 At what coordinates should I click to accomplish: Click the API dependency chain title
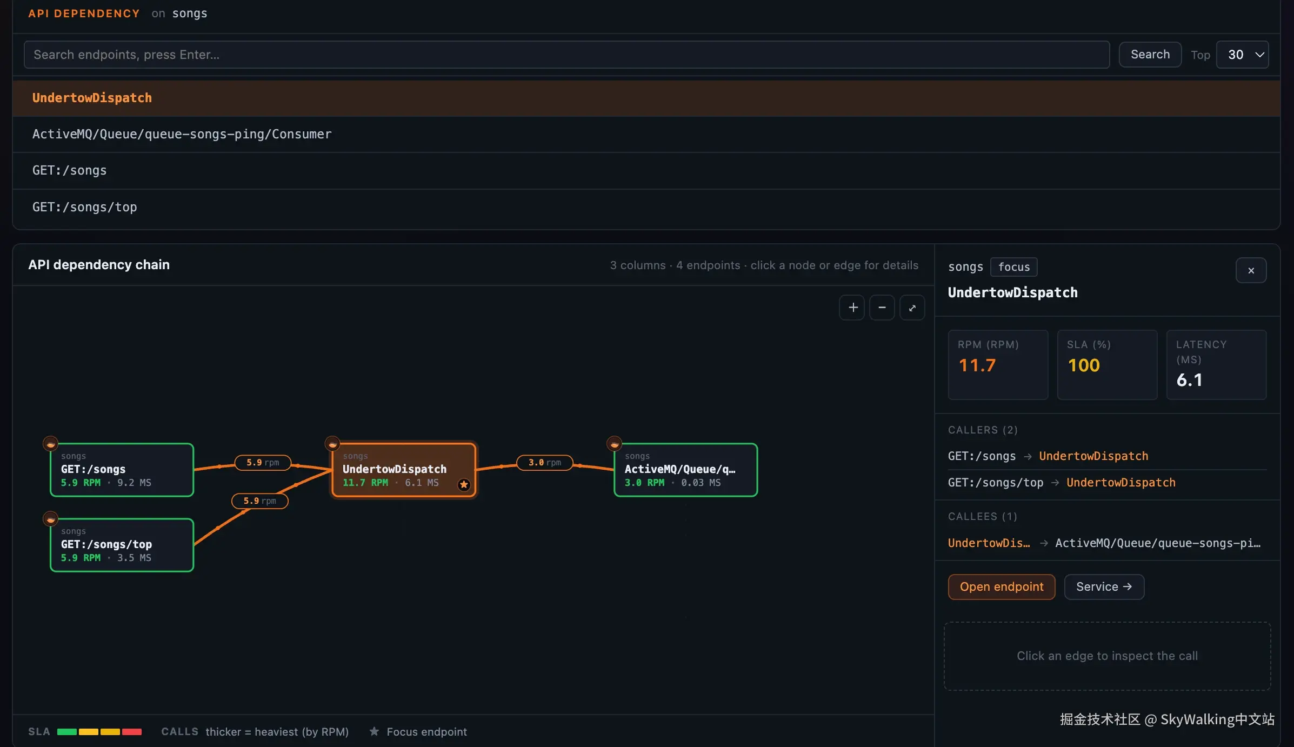[x=99, y=265]
